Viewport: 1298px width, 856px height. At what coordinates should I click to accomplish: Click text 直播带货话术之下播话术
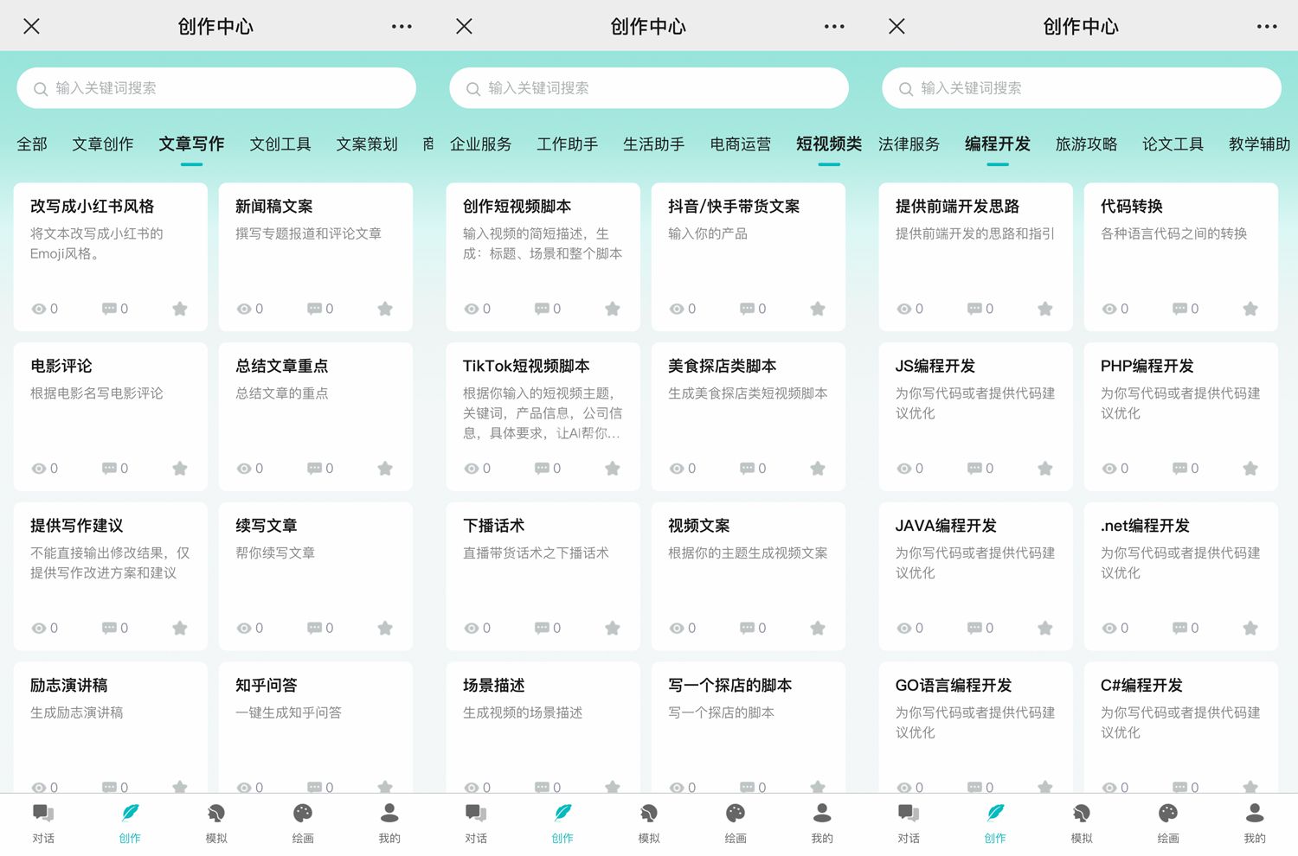pos(536,553)
